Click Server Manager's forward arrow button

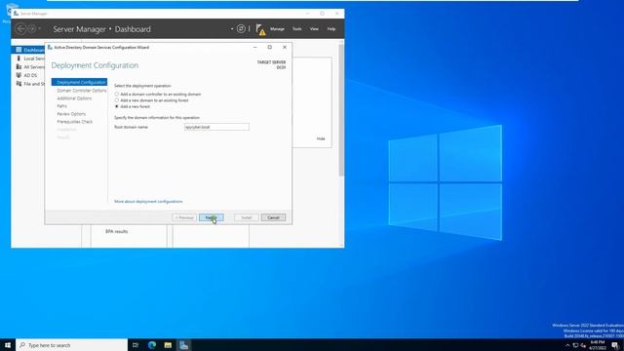pos(31,28)
